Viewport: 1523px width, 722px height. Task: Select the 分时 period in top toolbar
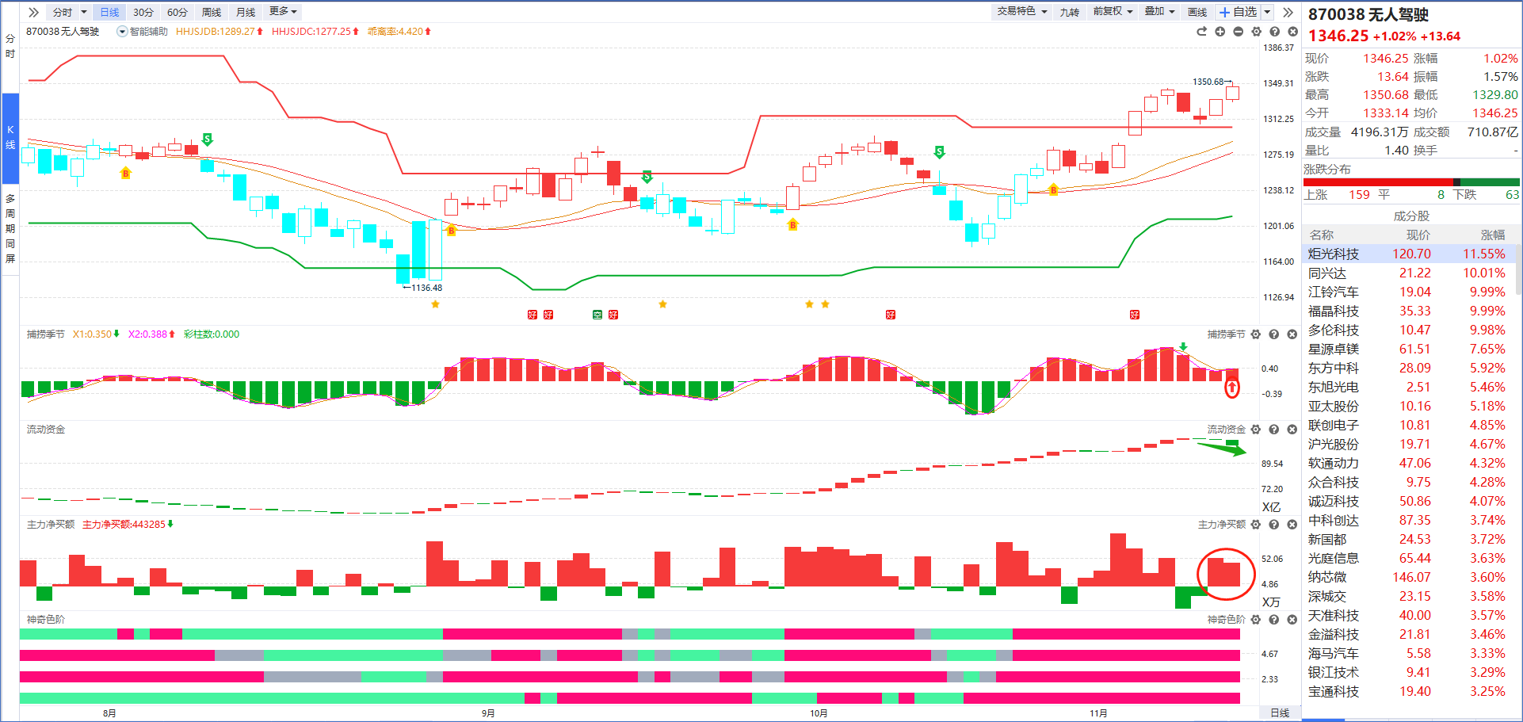pyautogui.click(x=63, y=12)
